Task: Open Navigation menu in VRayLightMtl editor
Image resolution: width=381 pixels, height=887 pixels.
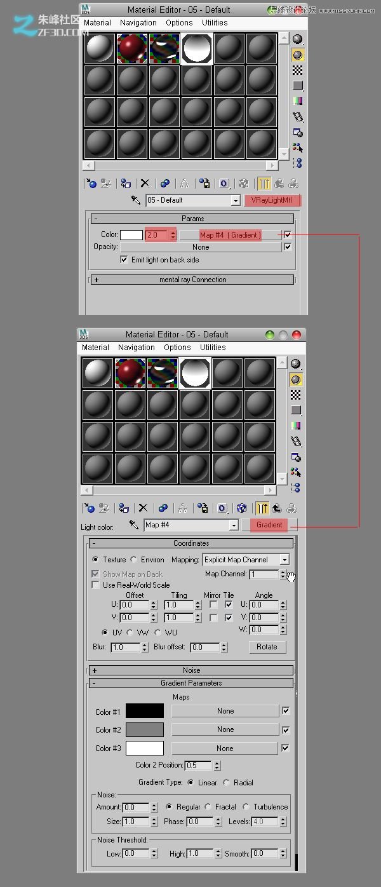Action: pyautogui.click(x=138, y=23)
